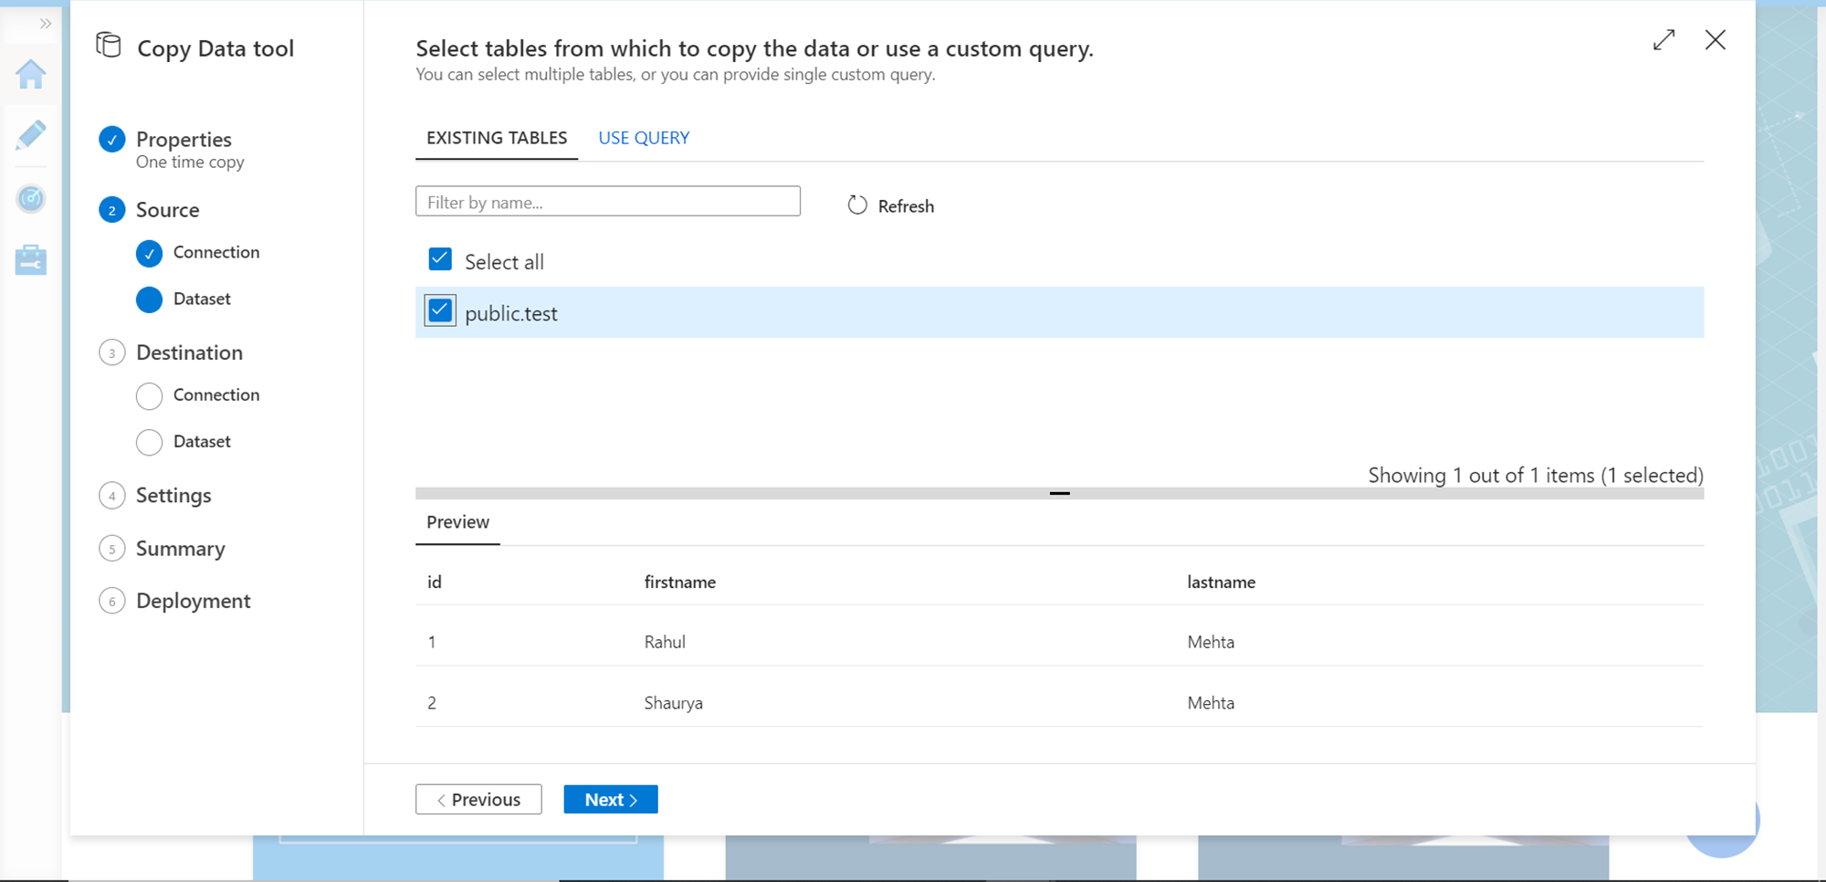Select the EXISTING TABLES tab
The image size is (1826, 882).
pyautogui.click(x=497, y=138)
